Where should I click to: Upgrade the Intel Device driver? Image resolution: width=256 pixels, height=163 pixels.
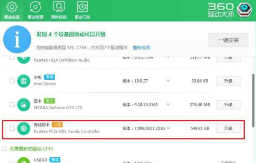pyautogui.click(x=228, y=81)
